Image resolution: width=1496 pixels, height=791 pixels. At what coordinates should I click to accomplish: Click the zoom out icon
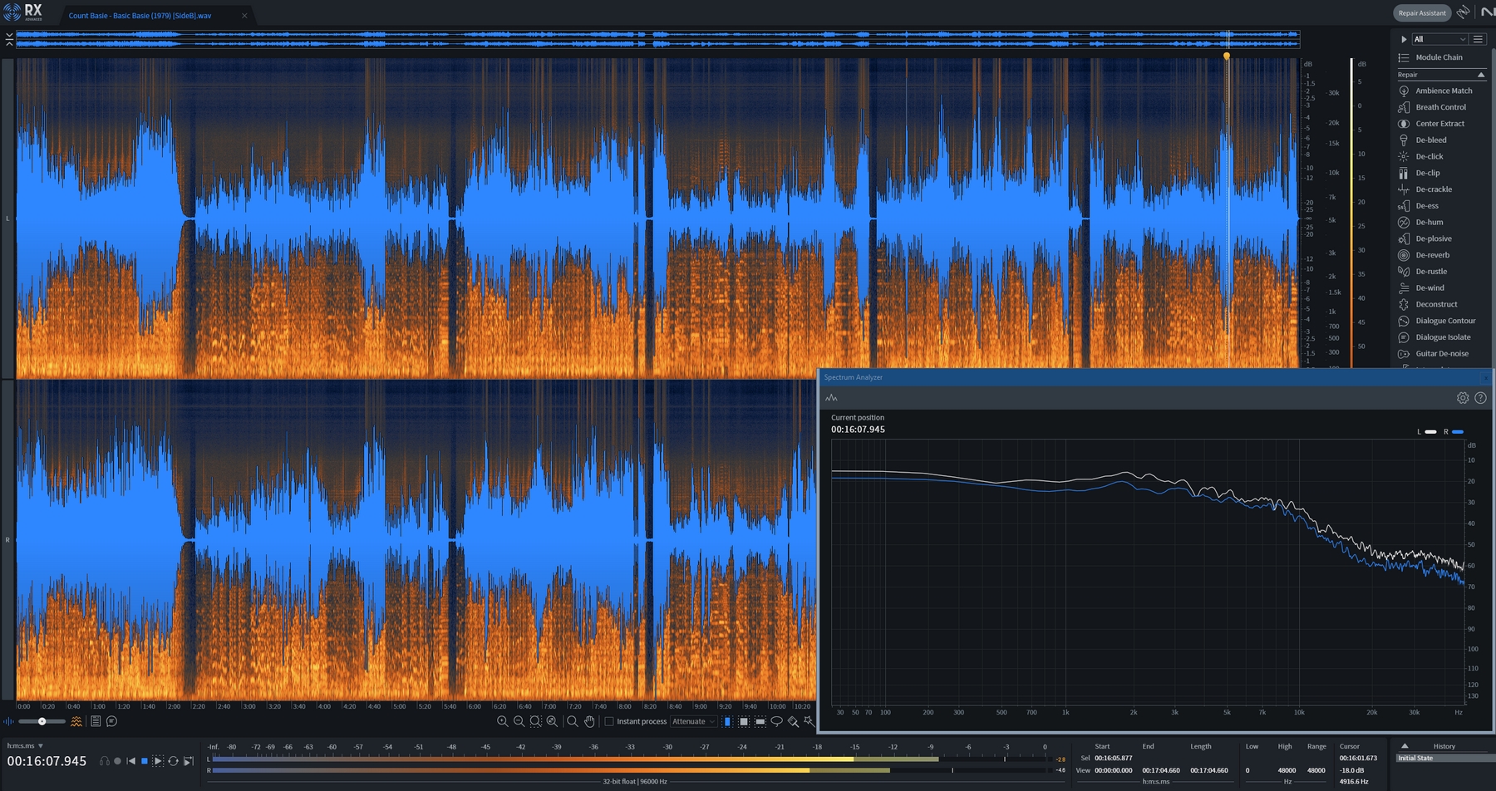pyautogui.click(x=519, y=721)
